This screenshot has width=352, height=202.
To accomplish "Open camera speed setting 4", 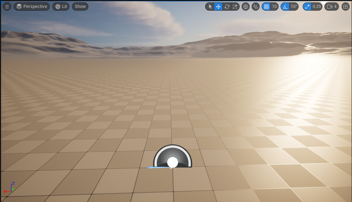I will (332, 7).
